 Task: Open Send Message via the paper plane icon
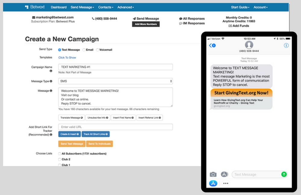coord(134,18)
